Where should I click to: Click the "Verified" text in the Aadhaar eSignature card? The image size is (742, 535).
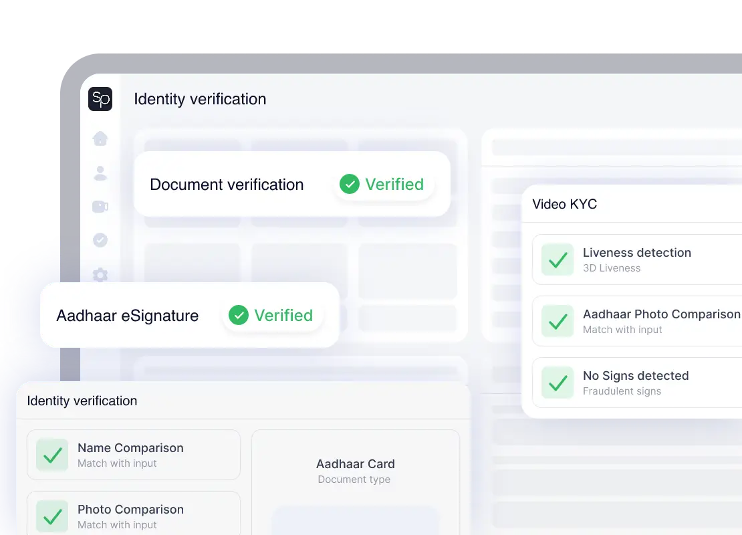[x=283, y=316]
